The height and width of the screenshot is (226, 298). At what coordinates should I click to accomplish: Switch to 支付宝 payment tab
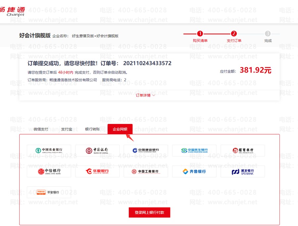click(67, 129)
